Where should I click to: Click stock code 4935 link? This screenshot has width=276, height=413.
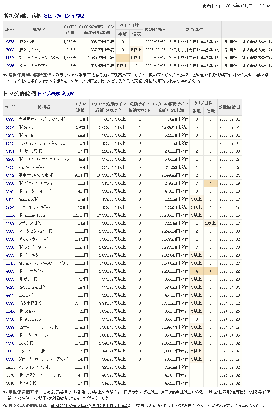10,255
